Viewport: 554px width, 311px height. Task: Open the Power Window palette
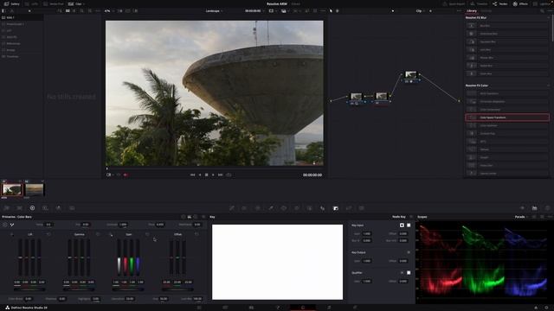284,208
